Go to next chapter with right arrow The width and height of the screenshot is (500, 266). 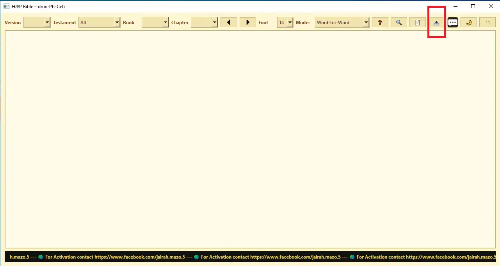pos(248,23)
